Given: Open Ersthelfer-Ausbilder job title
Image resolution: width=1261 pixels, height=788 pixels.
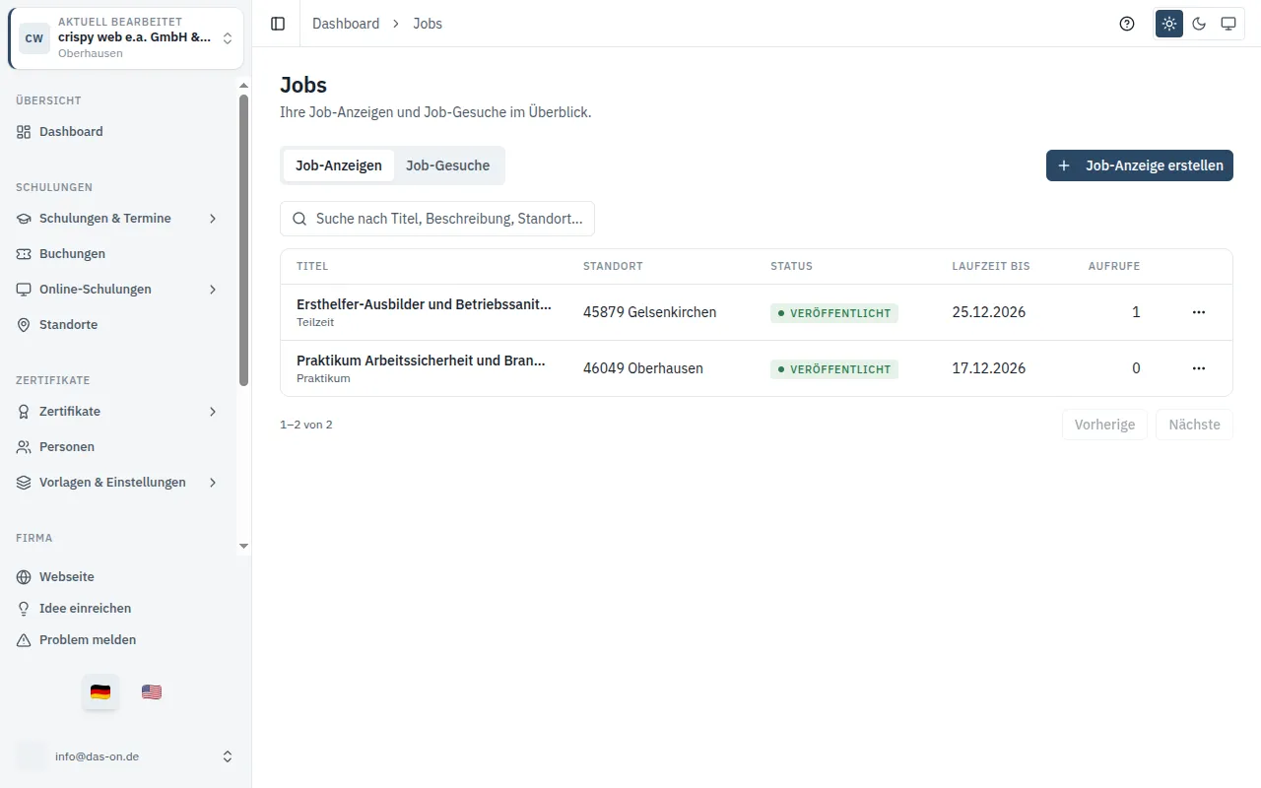Looking at the screenshot, I should [x=424, y=304].
